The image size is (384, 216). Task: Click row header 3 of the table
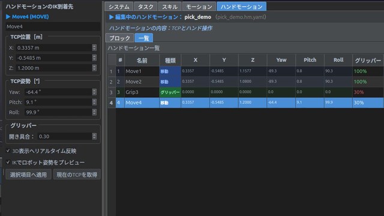pyautogui.click(x=112, y=92)
